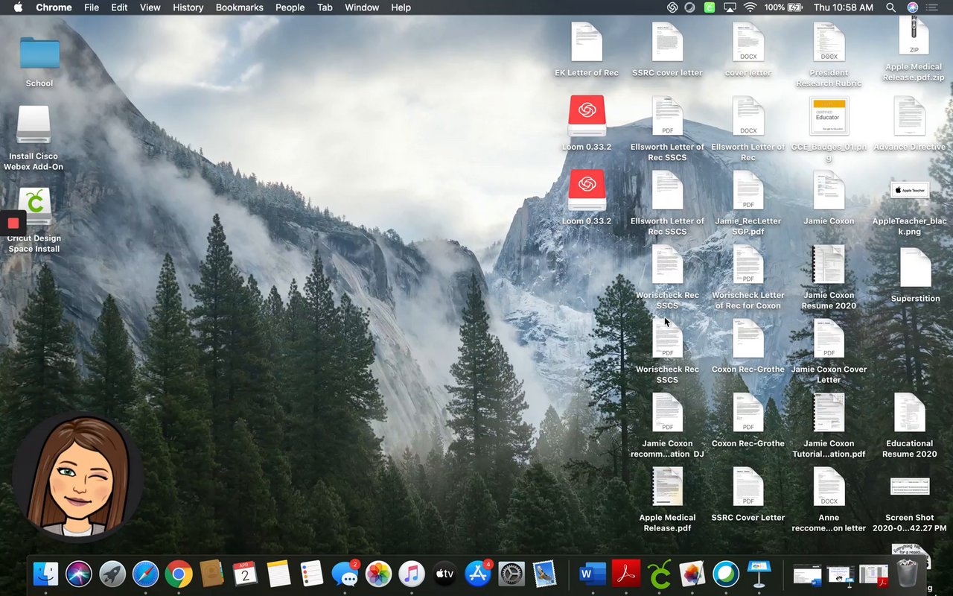
Task: Open Spotlight search in the menu bar
Action: [x=890, y=7]
